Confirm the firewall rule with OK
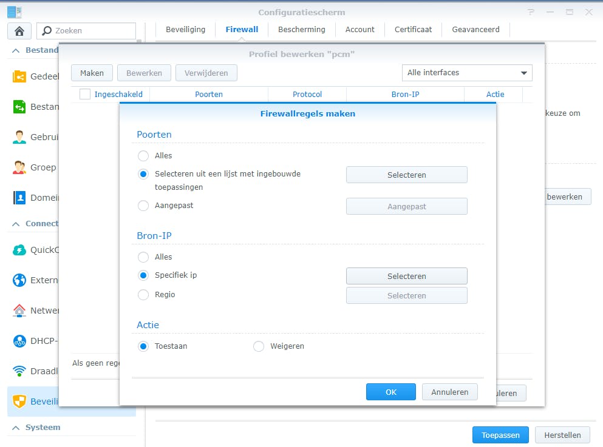Image resolution: width=603 pixels, height=447 pixels. coord(390,392)
